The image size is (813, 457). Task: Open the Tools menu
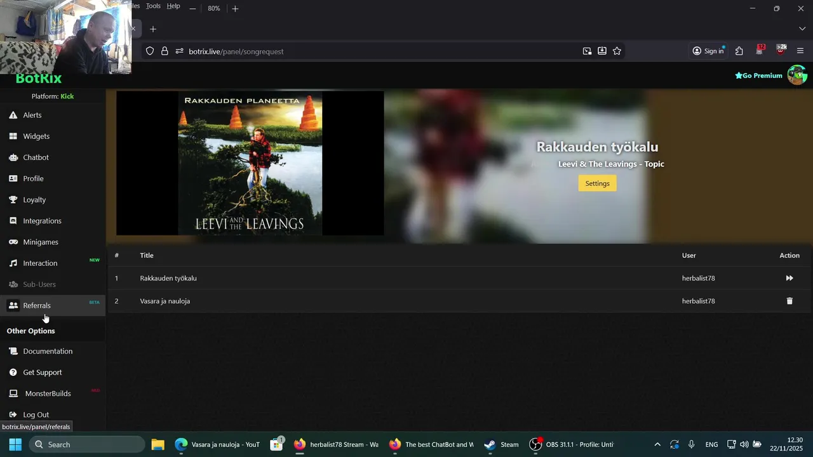tap(153, 6)
